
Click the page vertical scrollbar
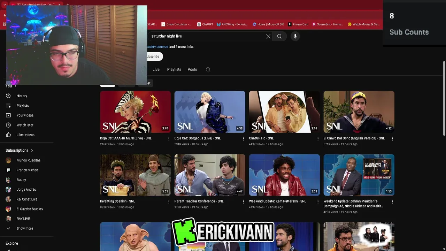(x=444, y=99)
